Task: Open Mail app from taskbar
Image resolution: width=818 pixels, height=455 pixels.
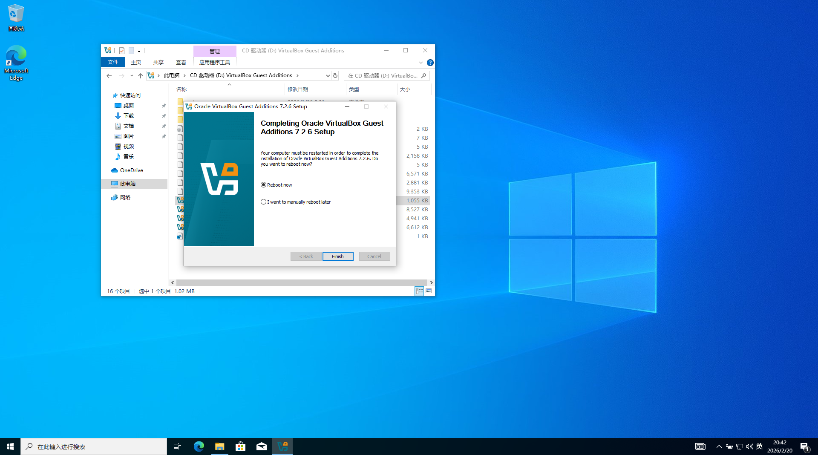Action: tap(261, 446)
